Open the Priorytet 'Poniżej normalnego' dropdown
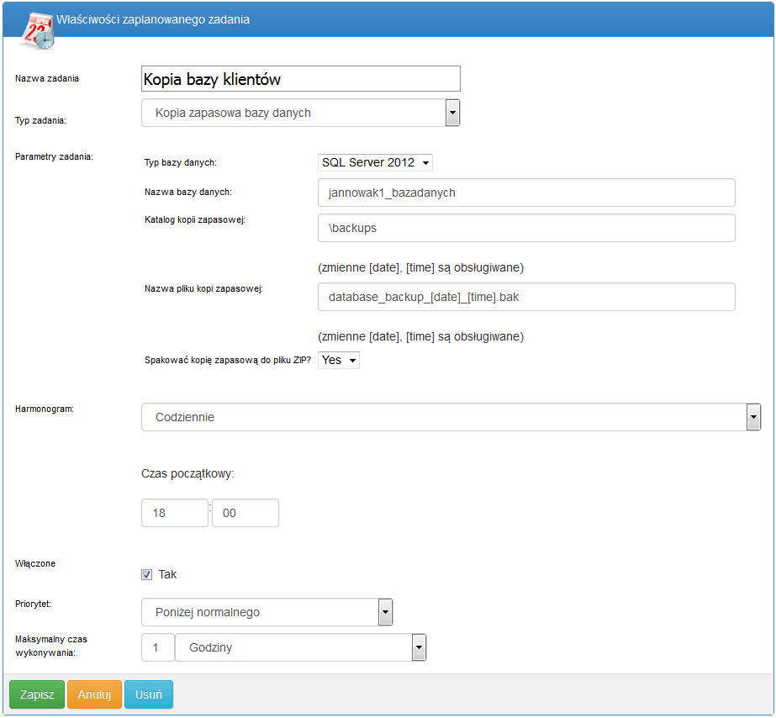Screen dimensions: 776x718 point(267,612)
